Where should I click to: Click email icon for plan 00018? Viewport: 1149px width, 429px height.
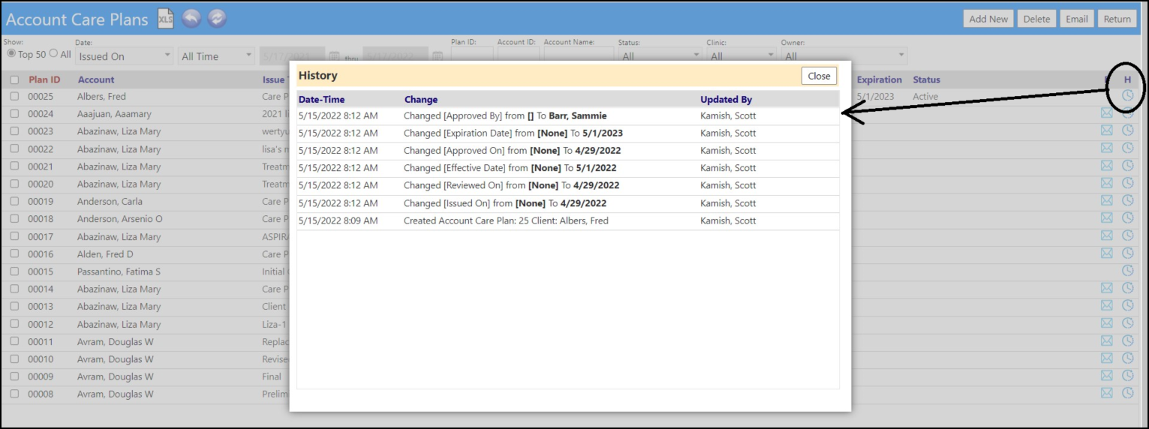tap(1106, 218)
